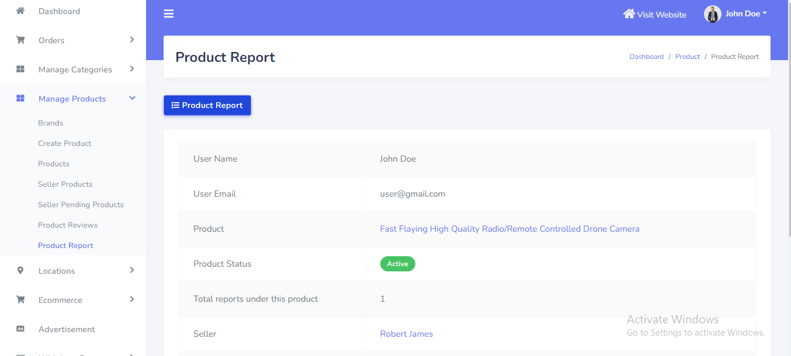Click the Advertisement Ad icon
The height and width of the screenshot is (356, 791).
point(20,329)
